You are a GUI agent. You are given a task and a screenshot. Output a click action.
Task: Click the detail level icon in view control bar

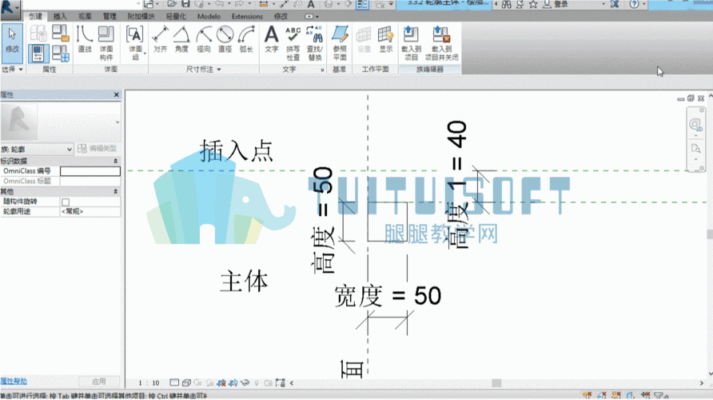[x=174, y=382]
